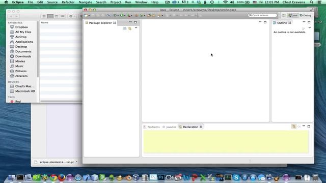Select Cover Flow view in Finder toolbar
The image size is (326, 183).
(x=63, y=16)
